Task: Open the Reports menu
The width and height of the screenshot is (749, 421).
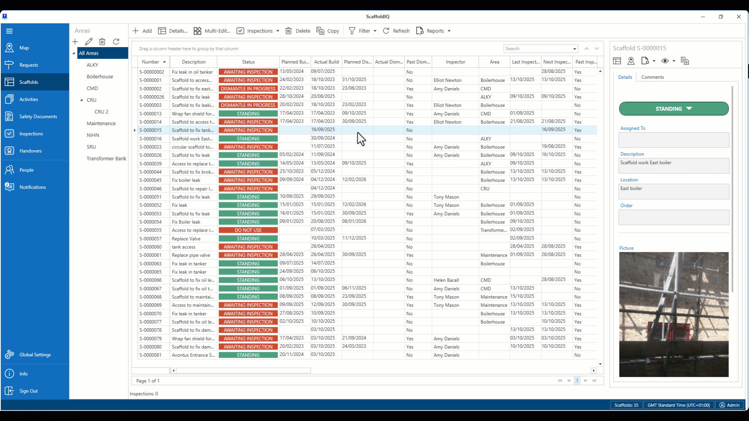Action: pyautogui.click(x=433, y=31)
